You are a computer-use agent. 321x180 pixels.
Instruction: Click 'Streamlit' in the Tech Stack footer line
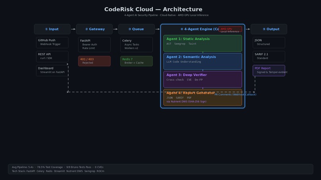59,171
